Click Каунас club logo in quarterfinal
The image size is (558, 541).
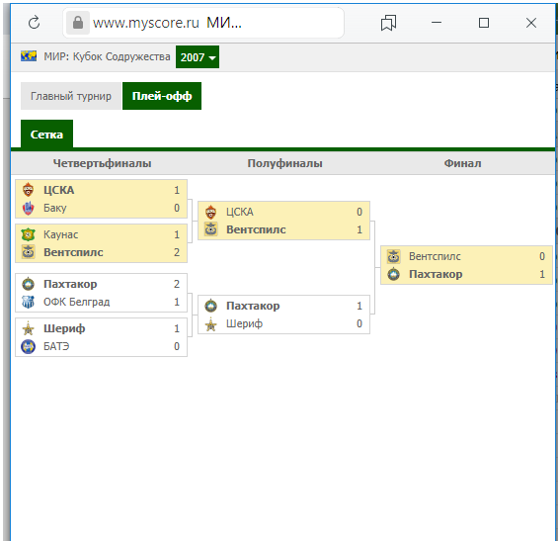point(28,234)
